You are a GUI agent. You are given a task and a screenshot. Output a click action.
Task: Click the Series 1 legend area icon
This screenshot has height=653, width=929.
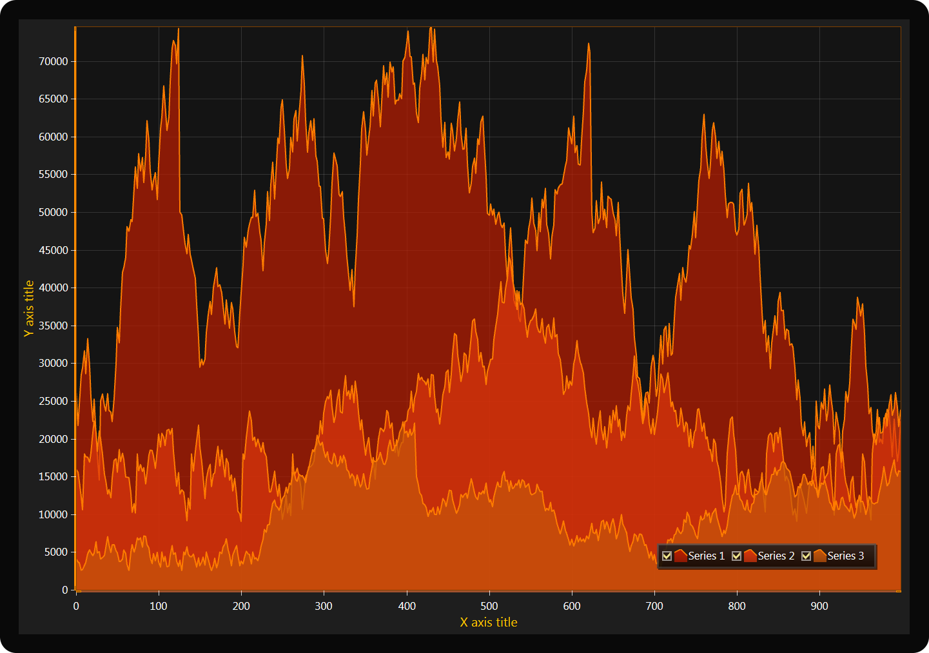[680, 556]
